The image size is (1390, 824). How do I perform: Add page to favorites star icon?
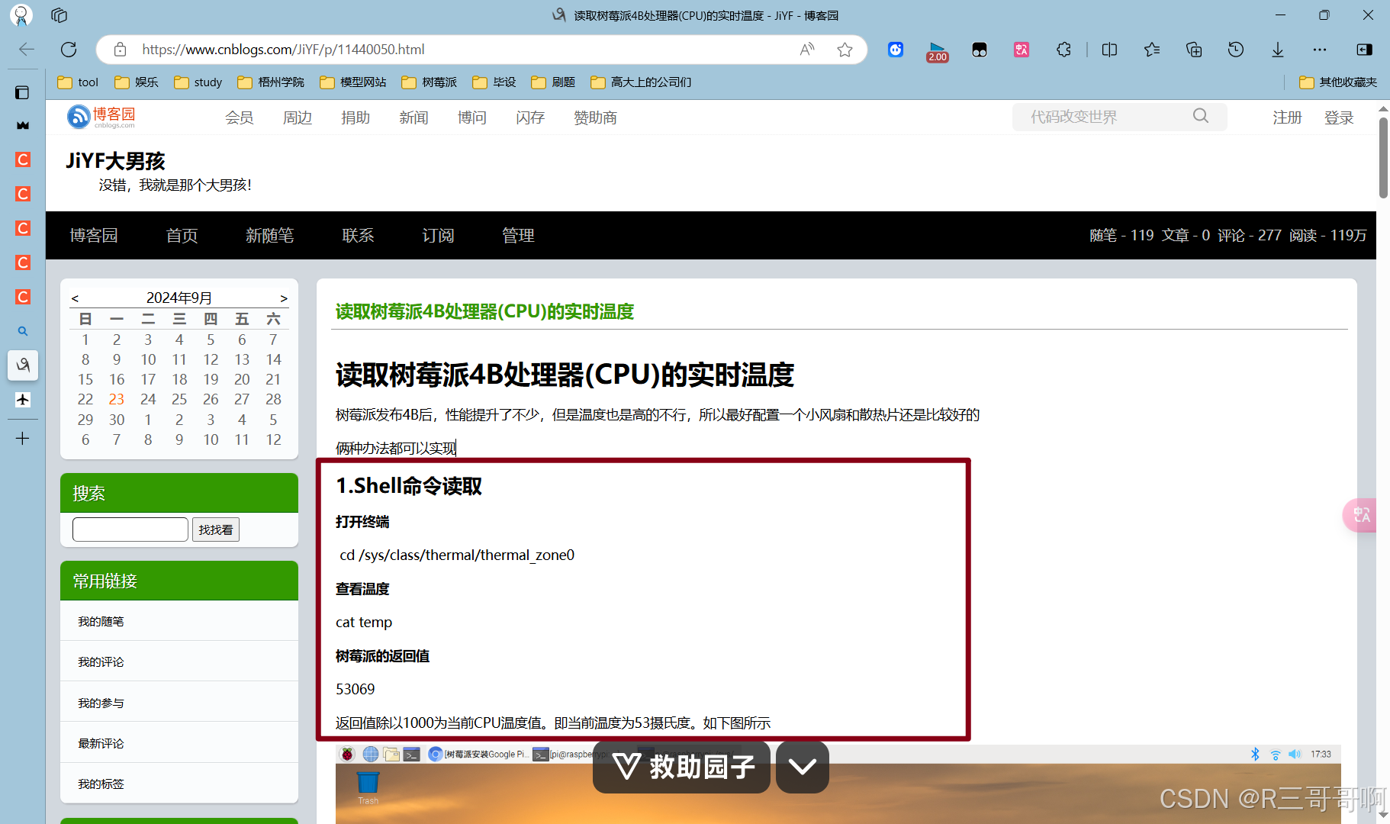(845, 50)
